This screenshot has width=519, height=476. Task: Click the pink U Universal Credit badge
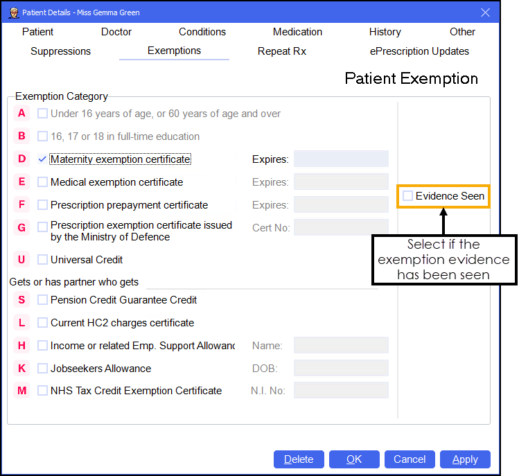coord(22,260)
